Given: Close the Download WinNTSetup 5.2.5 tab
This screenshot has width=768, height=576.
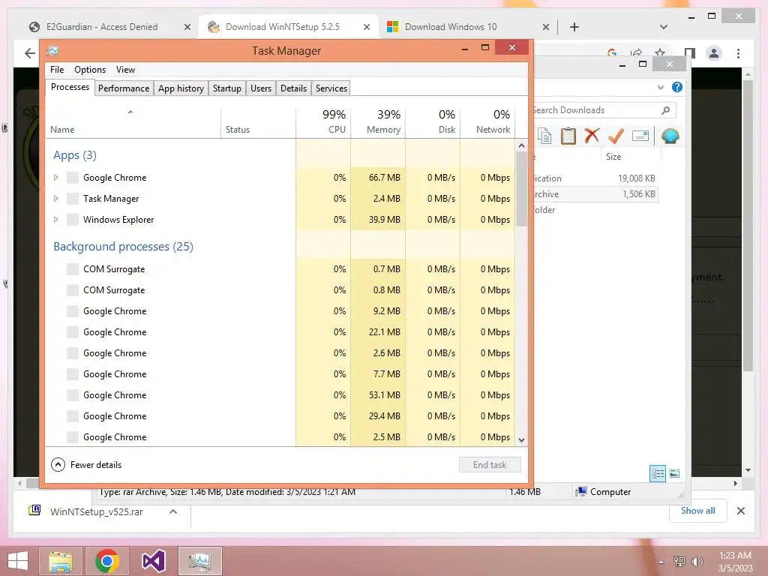Looking at the screenshot, I should click(366, 28).
